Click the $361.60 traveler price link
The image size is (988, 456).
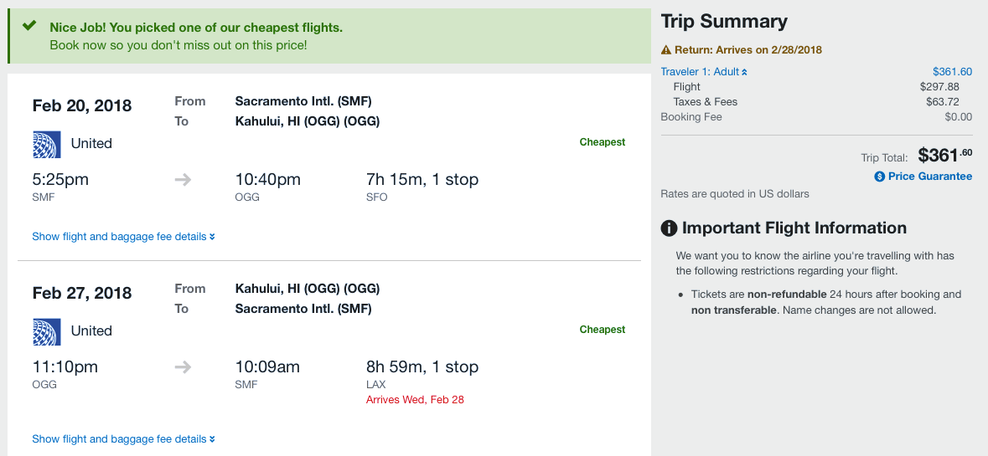click(952, 72)
